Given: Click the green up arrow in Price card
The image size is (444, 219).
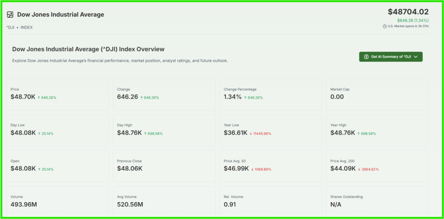Looking at the screenshot, I should (39, 98).
